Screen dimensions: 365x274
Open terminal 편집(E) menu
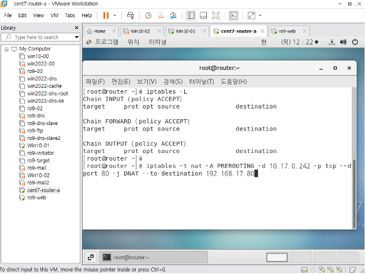pyautogui.click(x=121, y=81)
